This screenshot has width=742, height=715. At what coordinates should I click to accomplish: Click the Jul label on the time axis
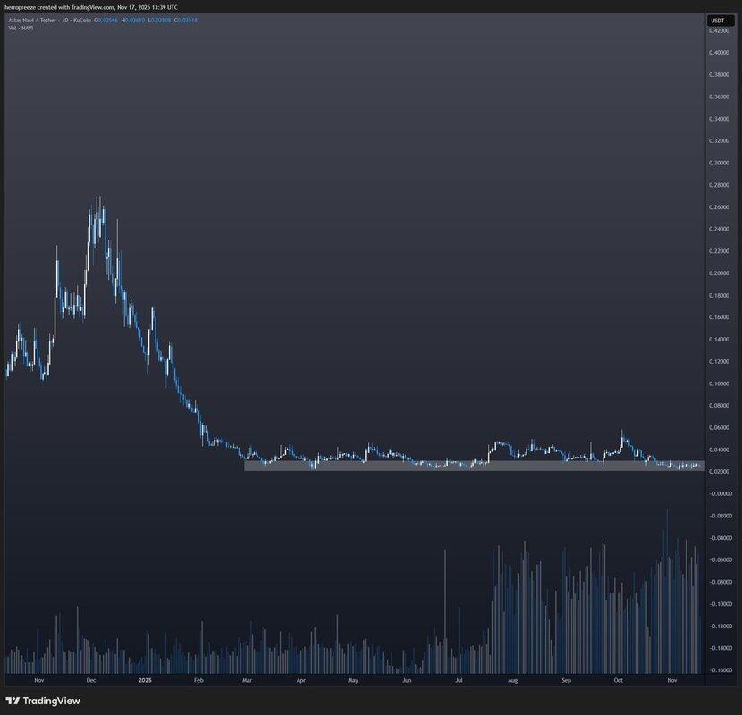[459, 680]
